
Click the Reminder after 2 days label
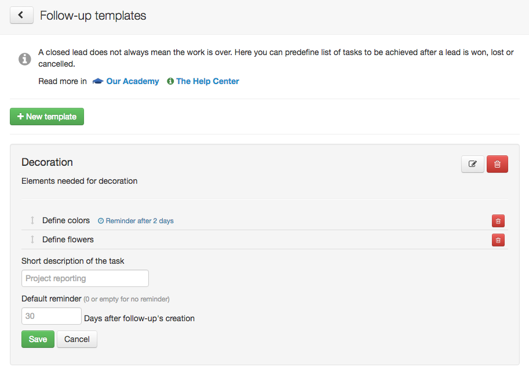(136, 221)
